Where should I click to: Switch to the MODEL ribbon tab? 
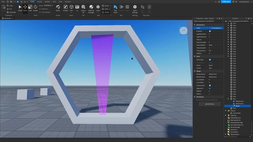(x=40, y=2)
